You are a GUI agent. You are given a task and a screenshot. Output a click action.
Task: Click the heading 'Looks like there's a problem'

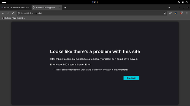tap(95, 51)
